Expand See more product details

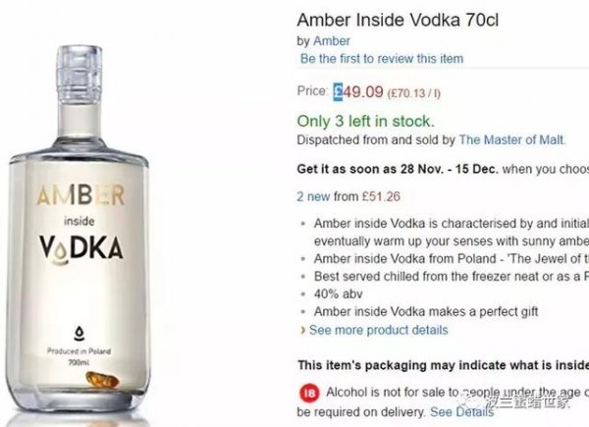point(379,330)
